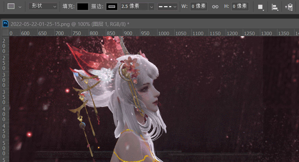
Task: Expand the stroke width slider arrow
Action: pyautogui.click(x=151, y=6)
